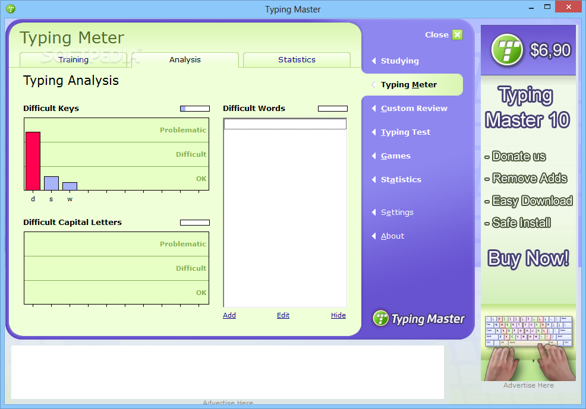The height and width of the screenshot is (409, 586).
Task: Open the Studying section
Action: [x=399, y=61]
